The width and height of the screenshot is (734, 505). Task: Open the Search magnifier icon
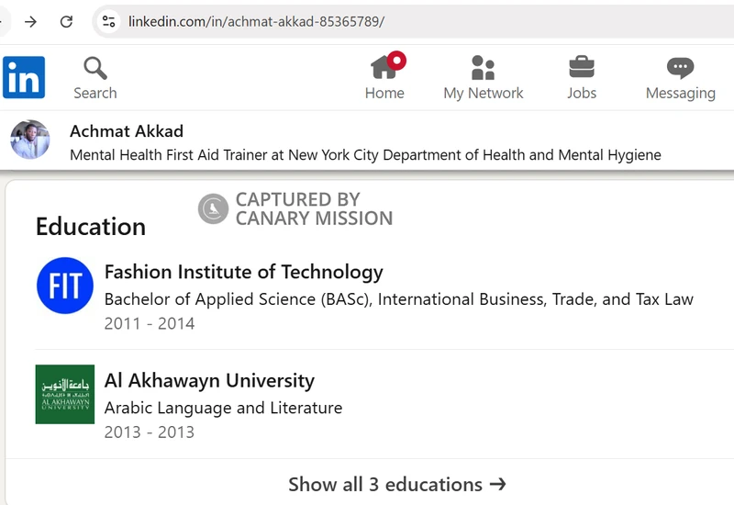pyautogui.click(x=95, y=68)
